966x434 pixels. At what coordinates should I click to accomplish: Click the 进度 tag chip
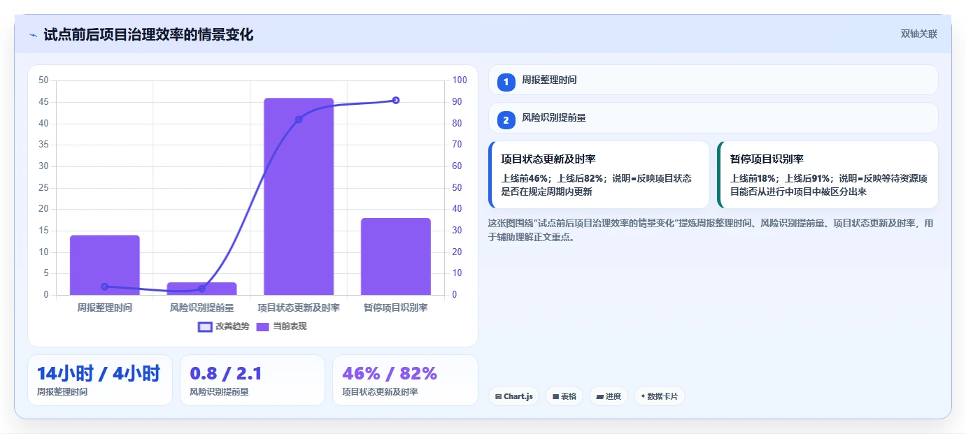[608, 396]
